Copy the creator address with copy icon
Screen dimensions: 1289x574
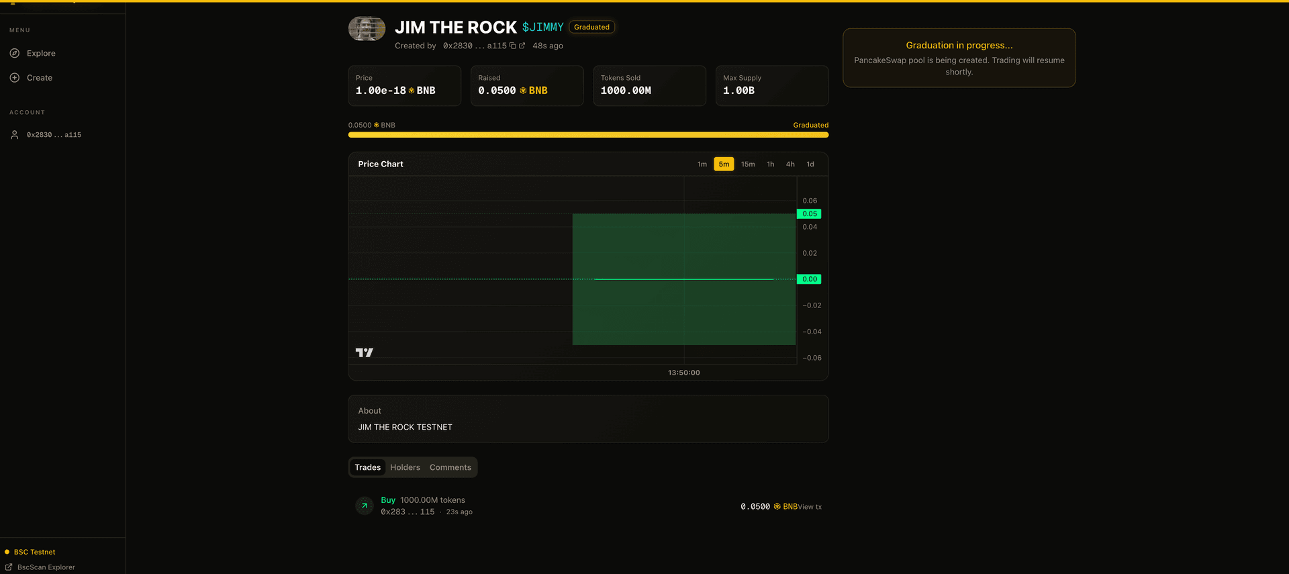click(513, 46)
